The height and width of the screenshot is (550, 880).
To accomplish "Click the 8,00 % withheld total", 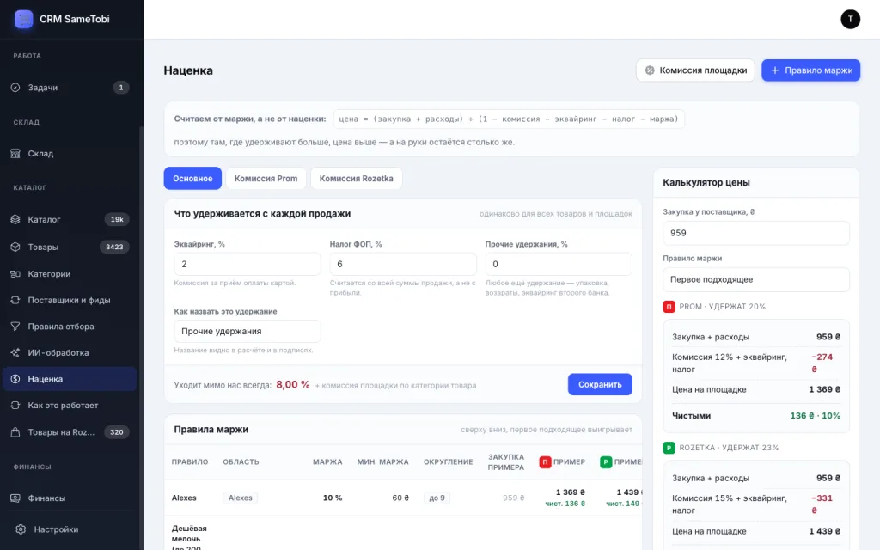I will coord(293,384).
